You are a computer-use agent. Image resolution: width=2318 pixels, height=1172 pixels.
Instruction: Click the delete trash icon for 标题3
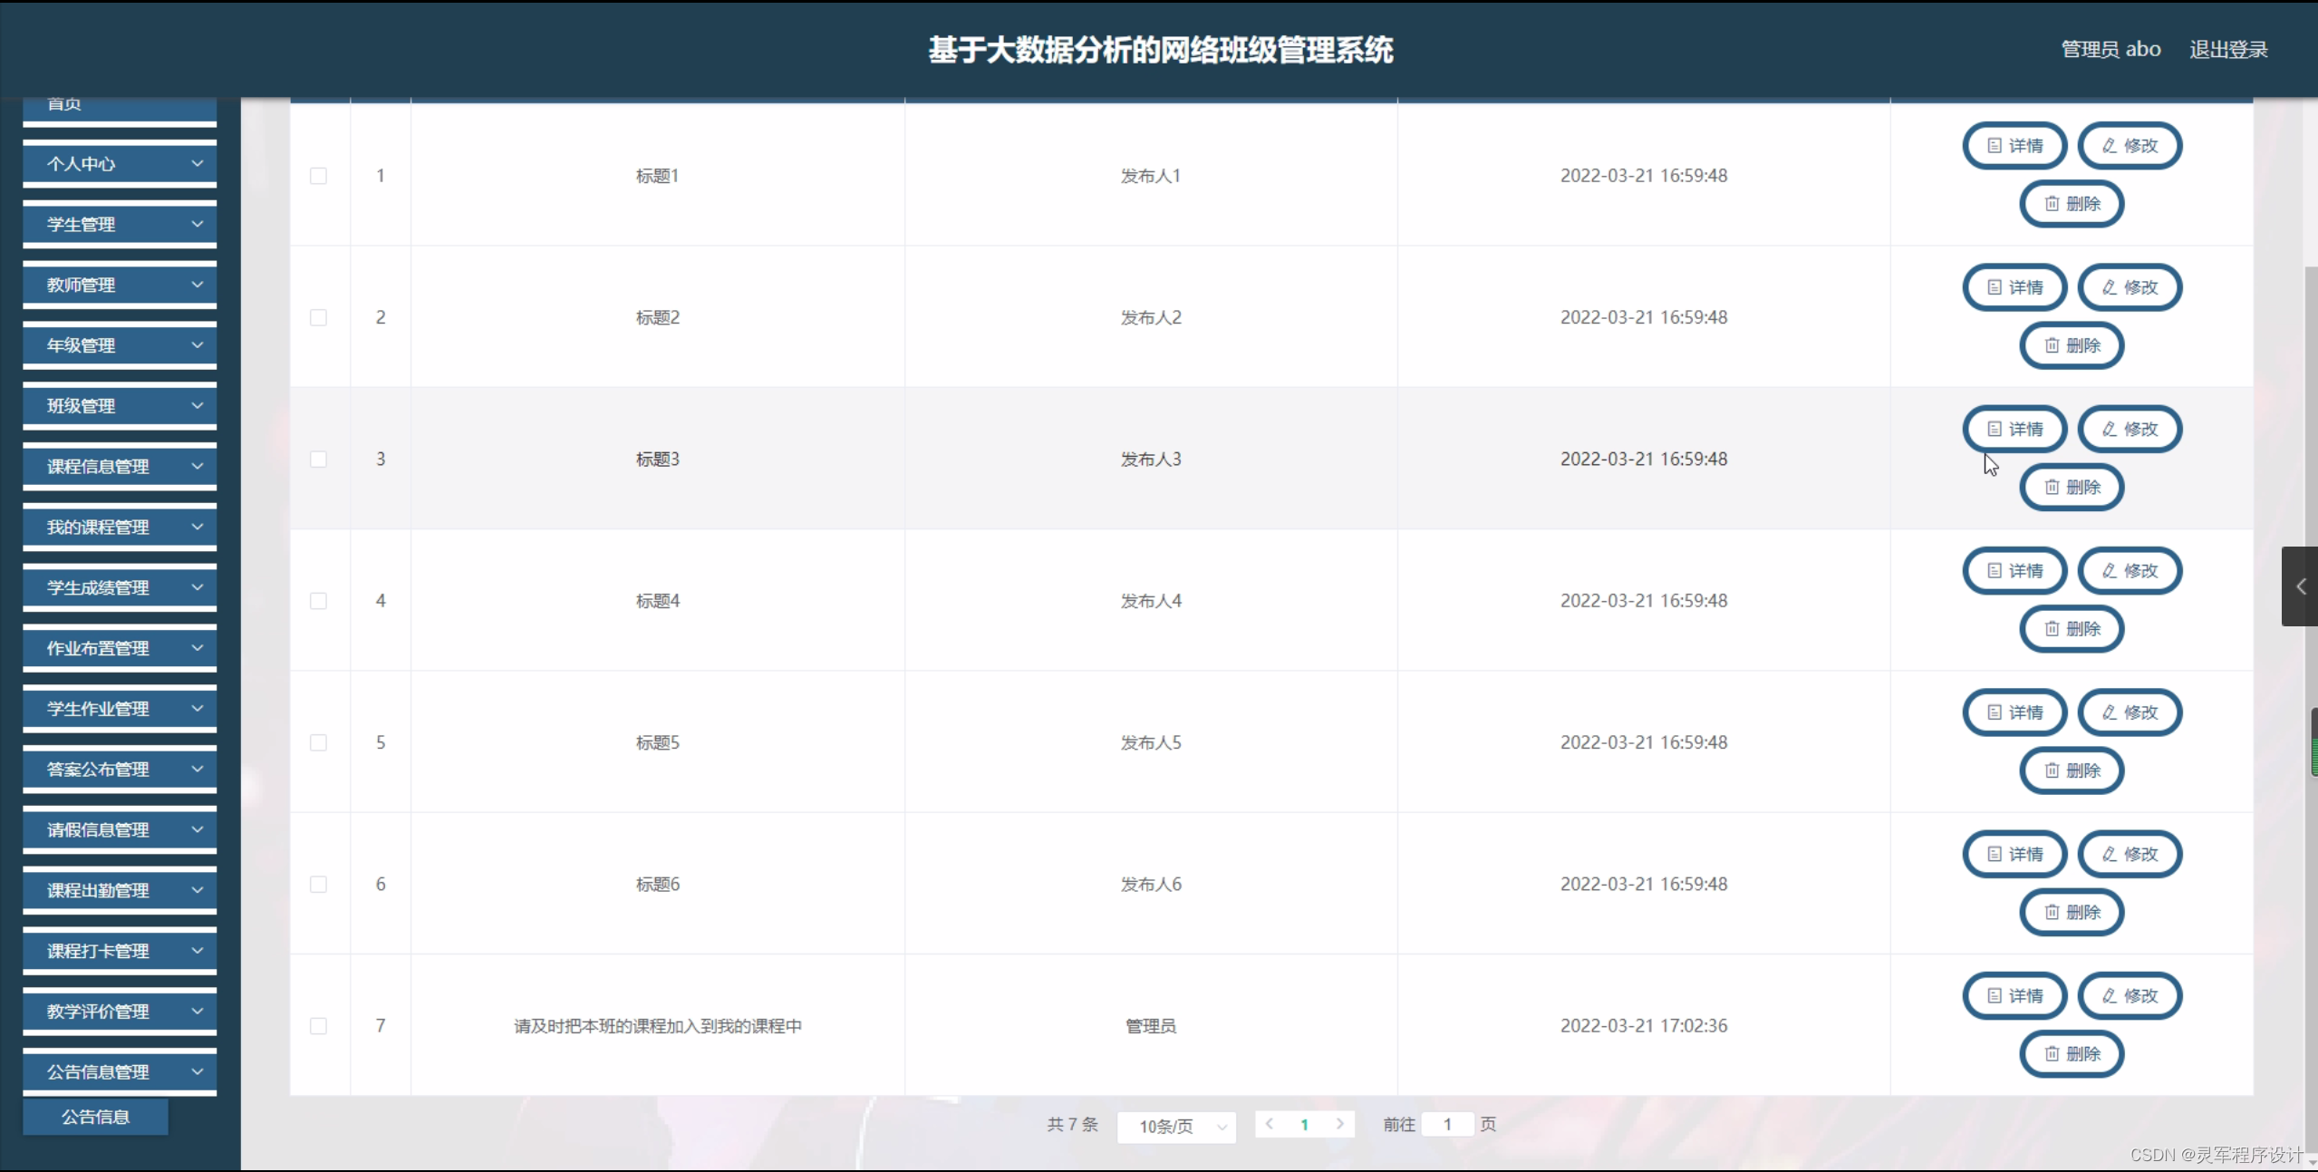(x=2052, y=487)
